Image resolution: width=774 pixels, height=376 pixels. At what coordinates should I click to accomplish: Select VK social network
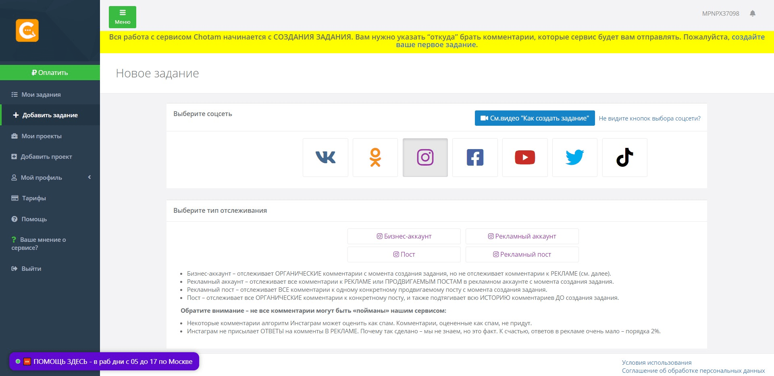325,158
